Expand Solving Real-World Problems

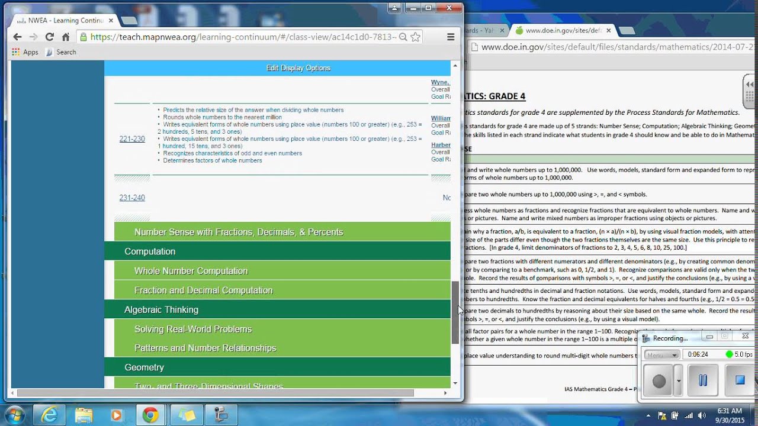[x=282, y=329]
